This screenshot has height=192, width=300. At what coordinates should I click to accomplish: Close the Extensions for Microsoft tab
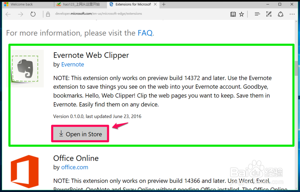pyautogui.click(x=155, y=4)
